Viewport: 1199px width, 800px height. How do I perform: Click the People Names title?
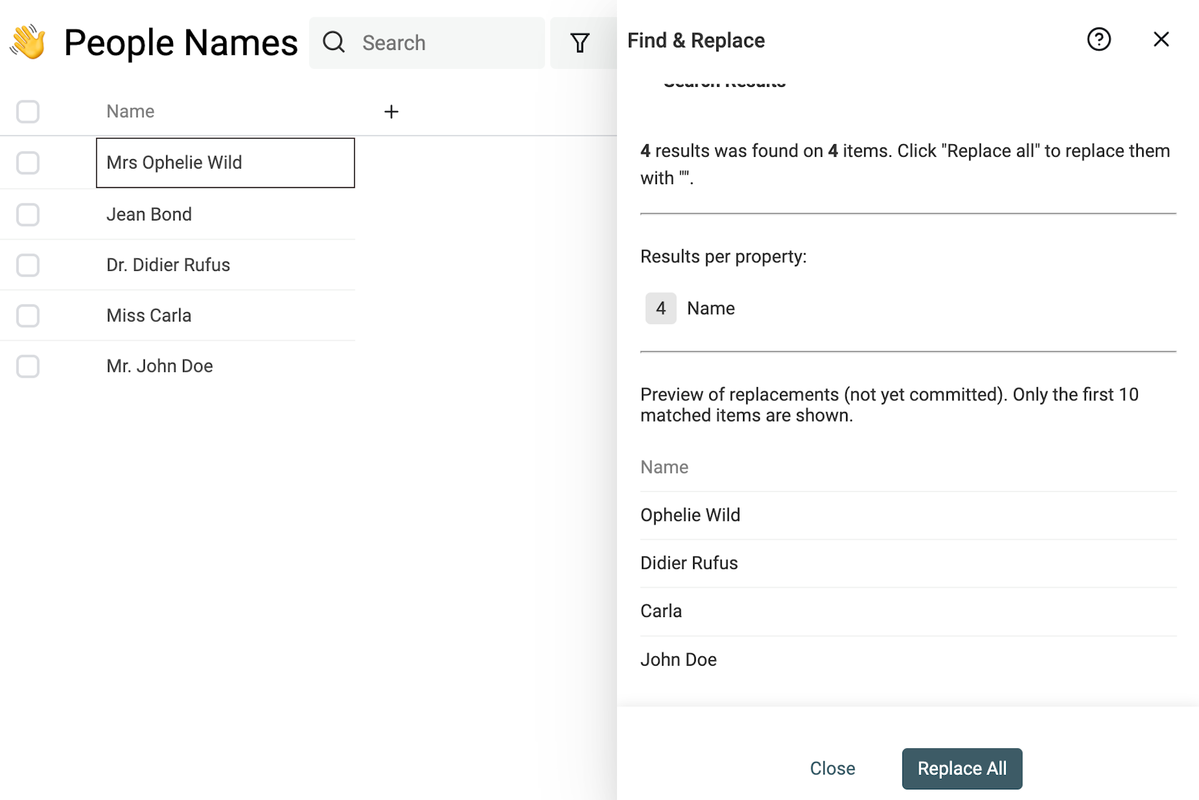pyautogui.click(x=181, y=42)
